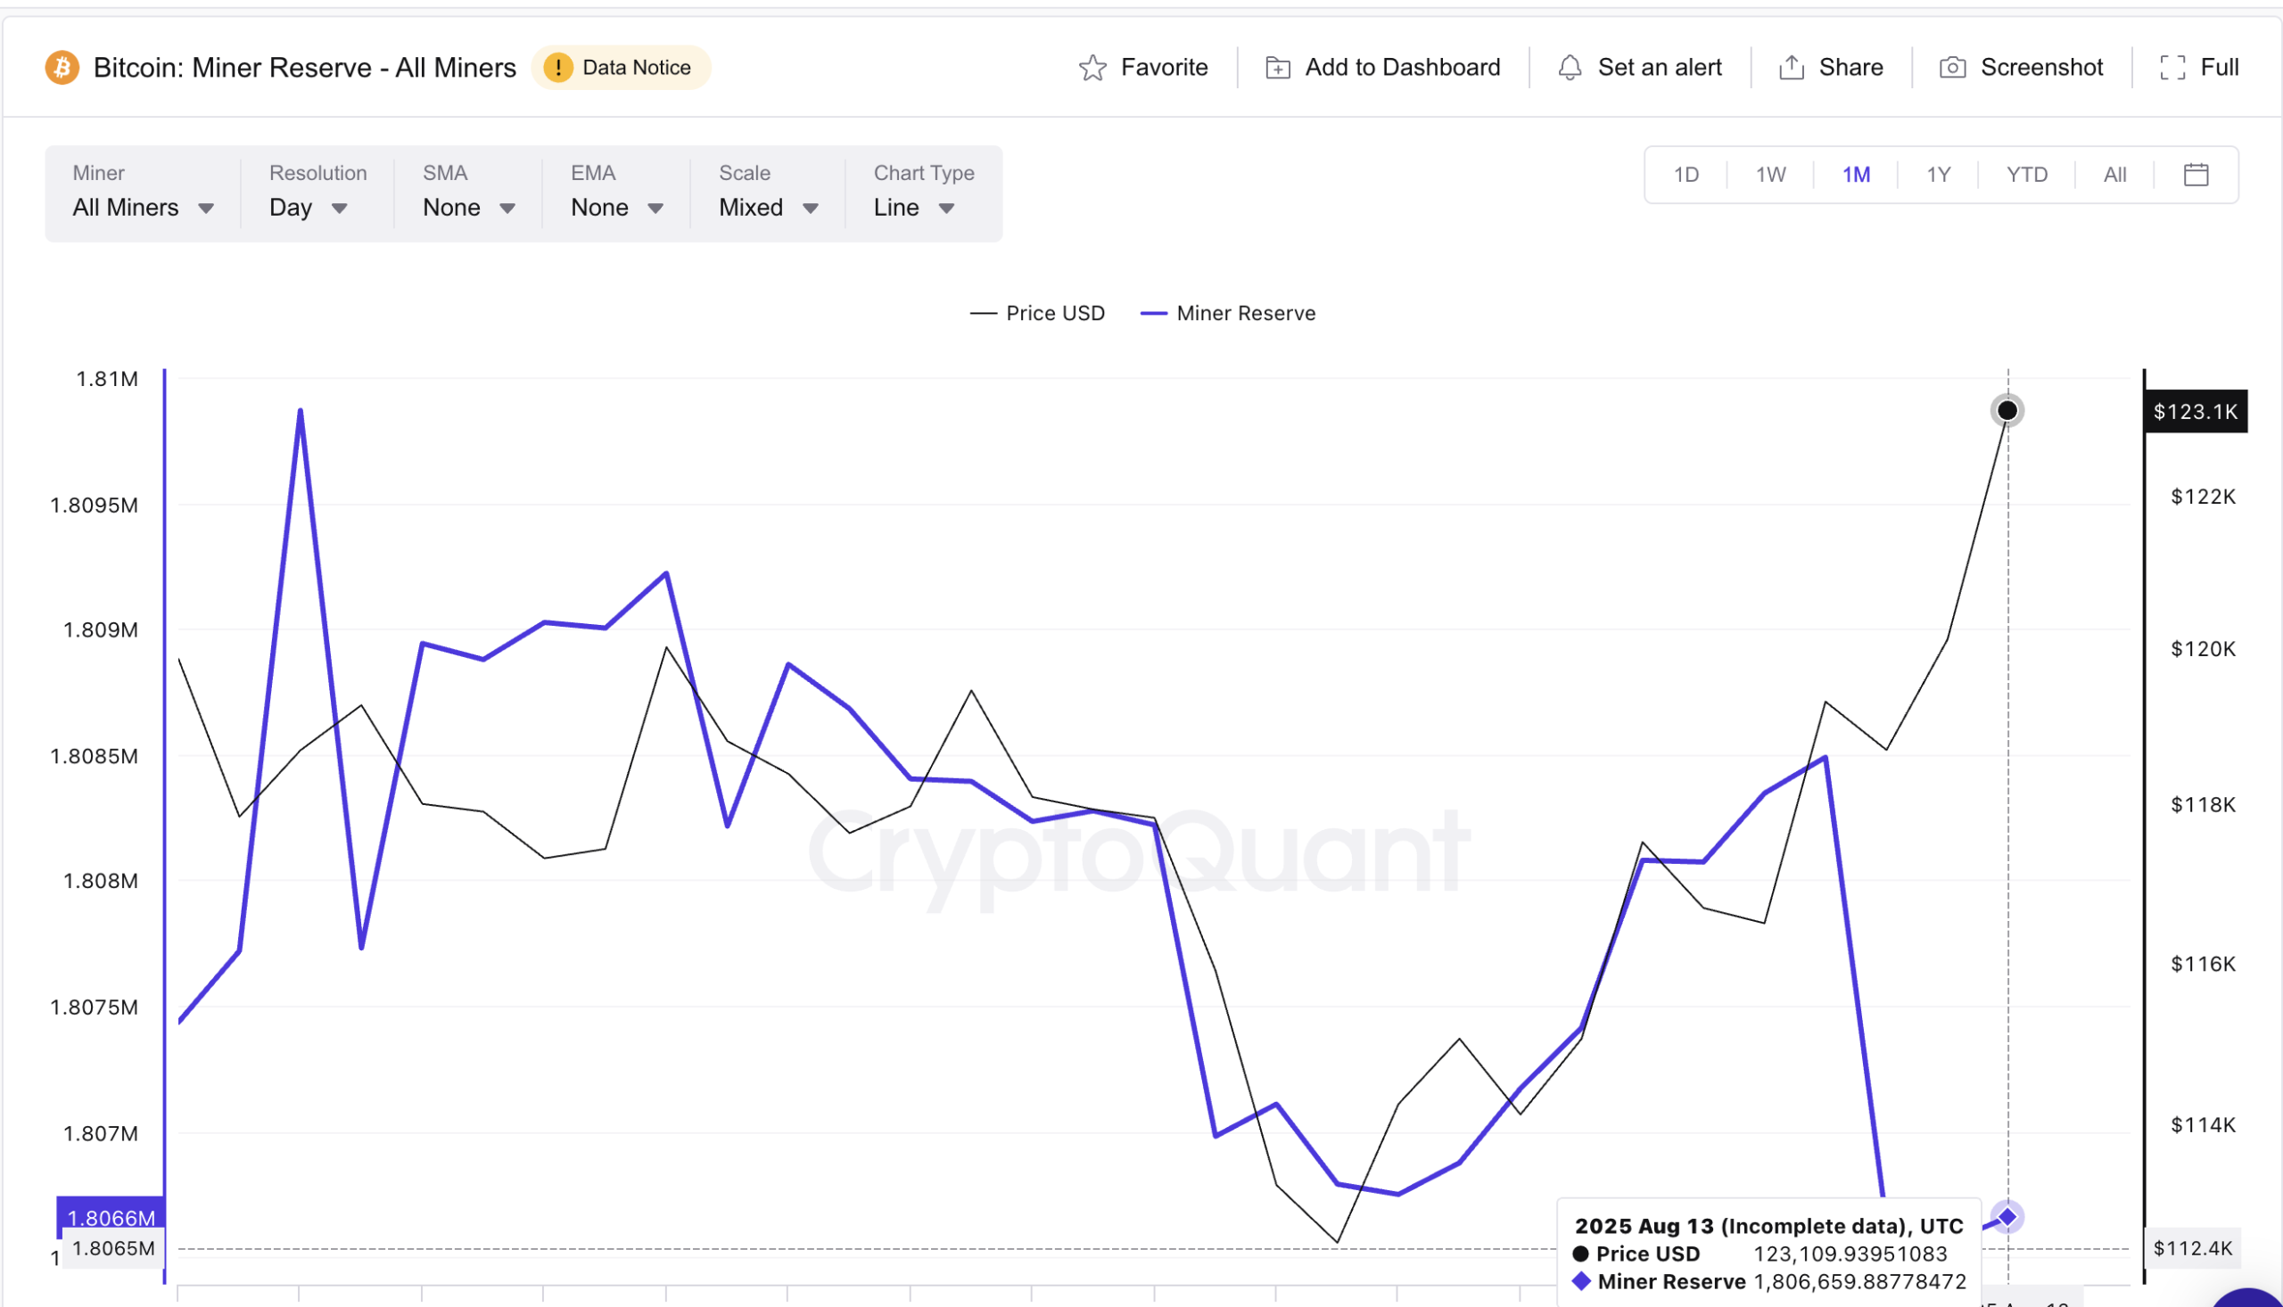The image size is (2283, 1307).
Task: Click the Favorite star icon
Action: click(1092, 67)
